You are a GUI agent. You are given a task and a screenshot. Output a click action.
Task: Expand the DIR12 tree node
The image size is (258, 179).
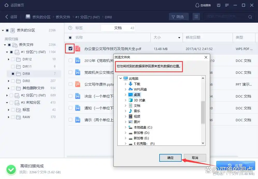9,59
